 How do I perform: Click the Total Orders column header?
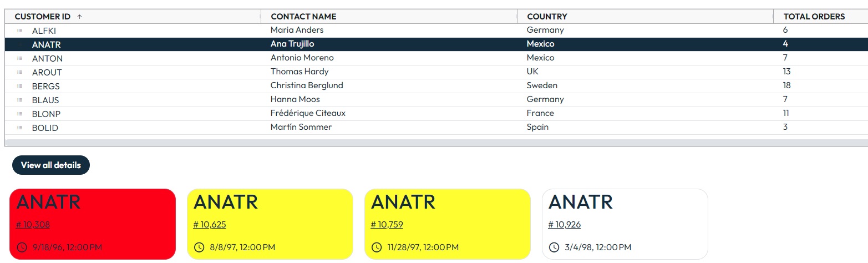(814, 17)
